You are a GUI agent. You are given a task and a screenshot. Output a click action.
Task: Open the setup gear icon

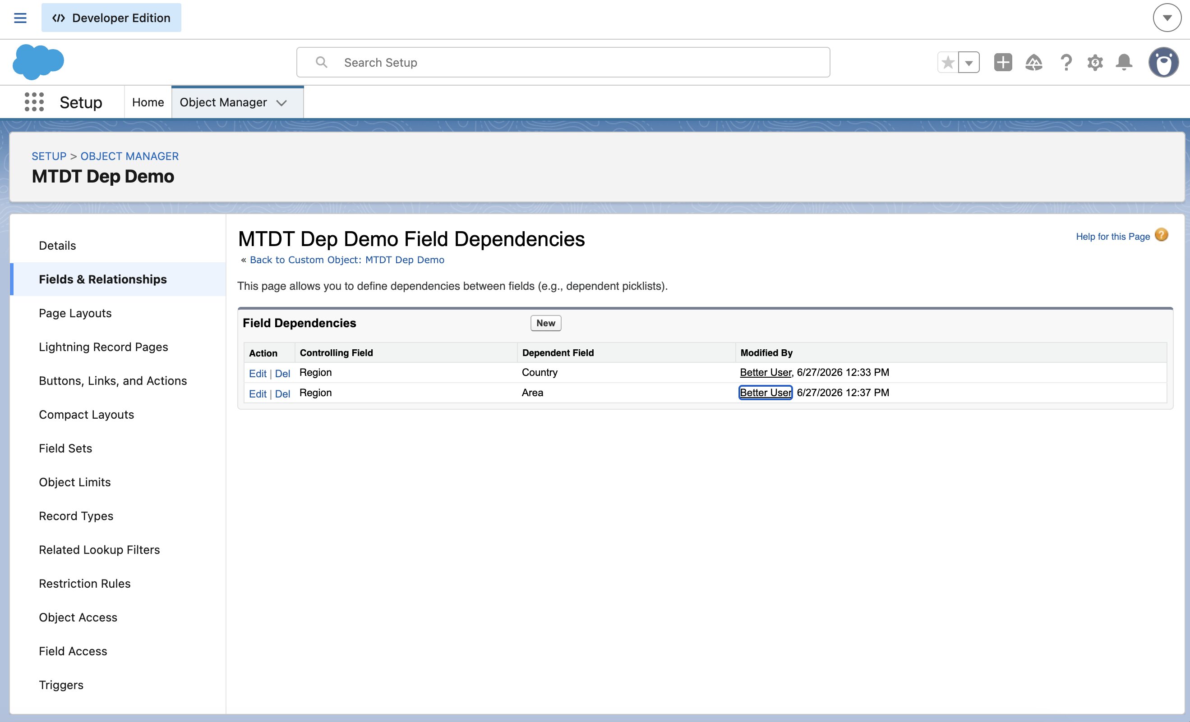click(x=1095, y=62)
